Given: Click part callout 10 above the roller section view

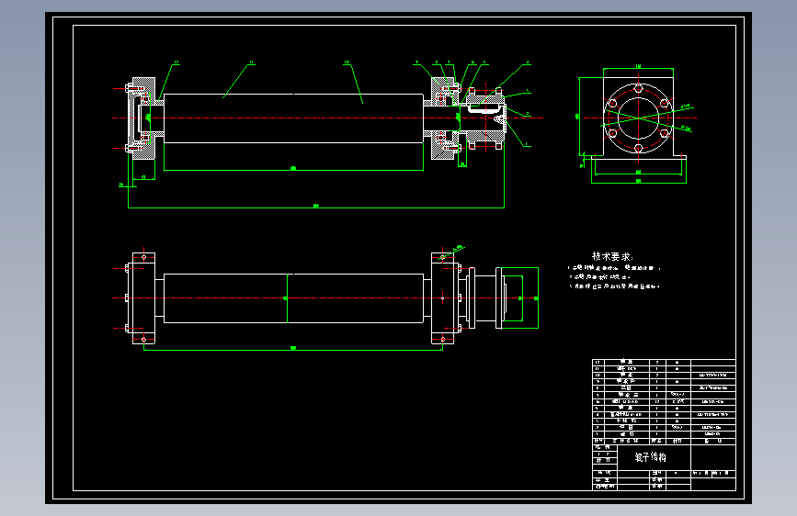Looking at the screenshot, I should (347, 62).
